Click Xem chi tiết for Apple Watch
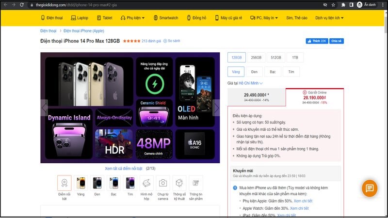Image resolution: width=388 pixels, height=218 pixels. pos(299,208)
